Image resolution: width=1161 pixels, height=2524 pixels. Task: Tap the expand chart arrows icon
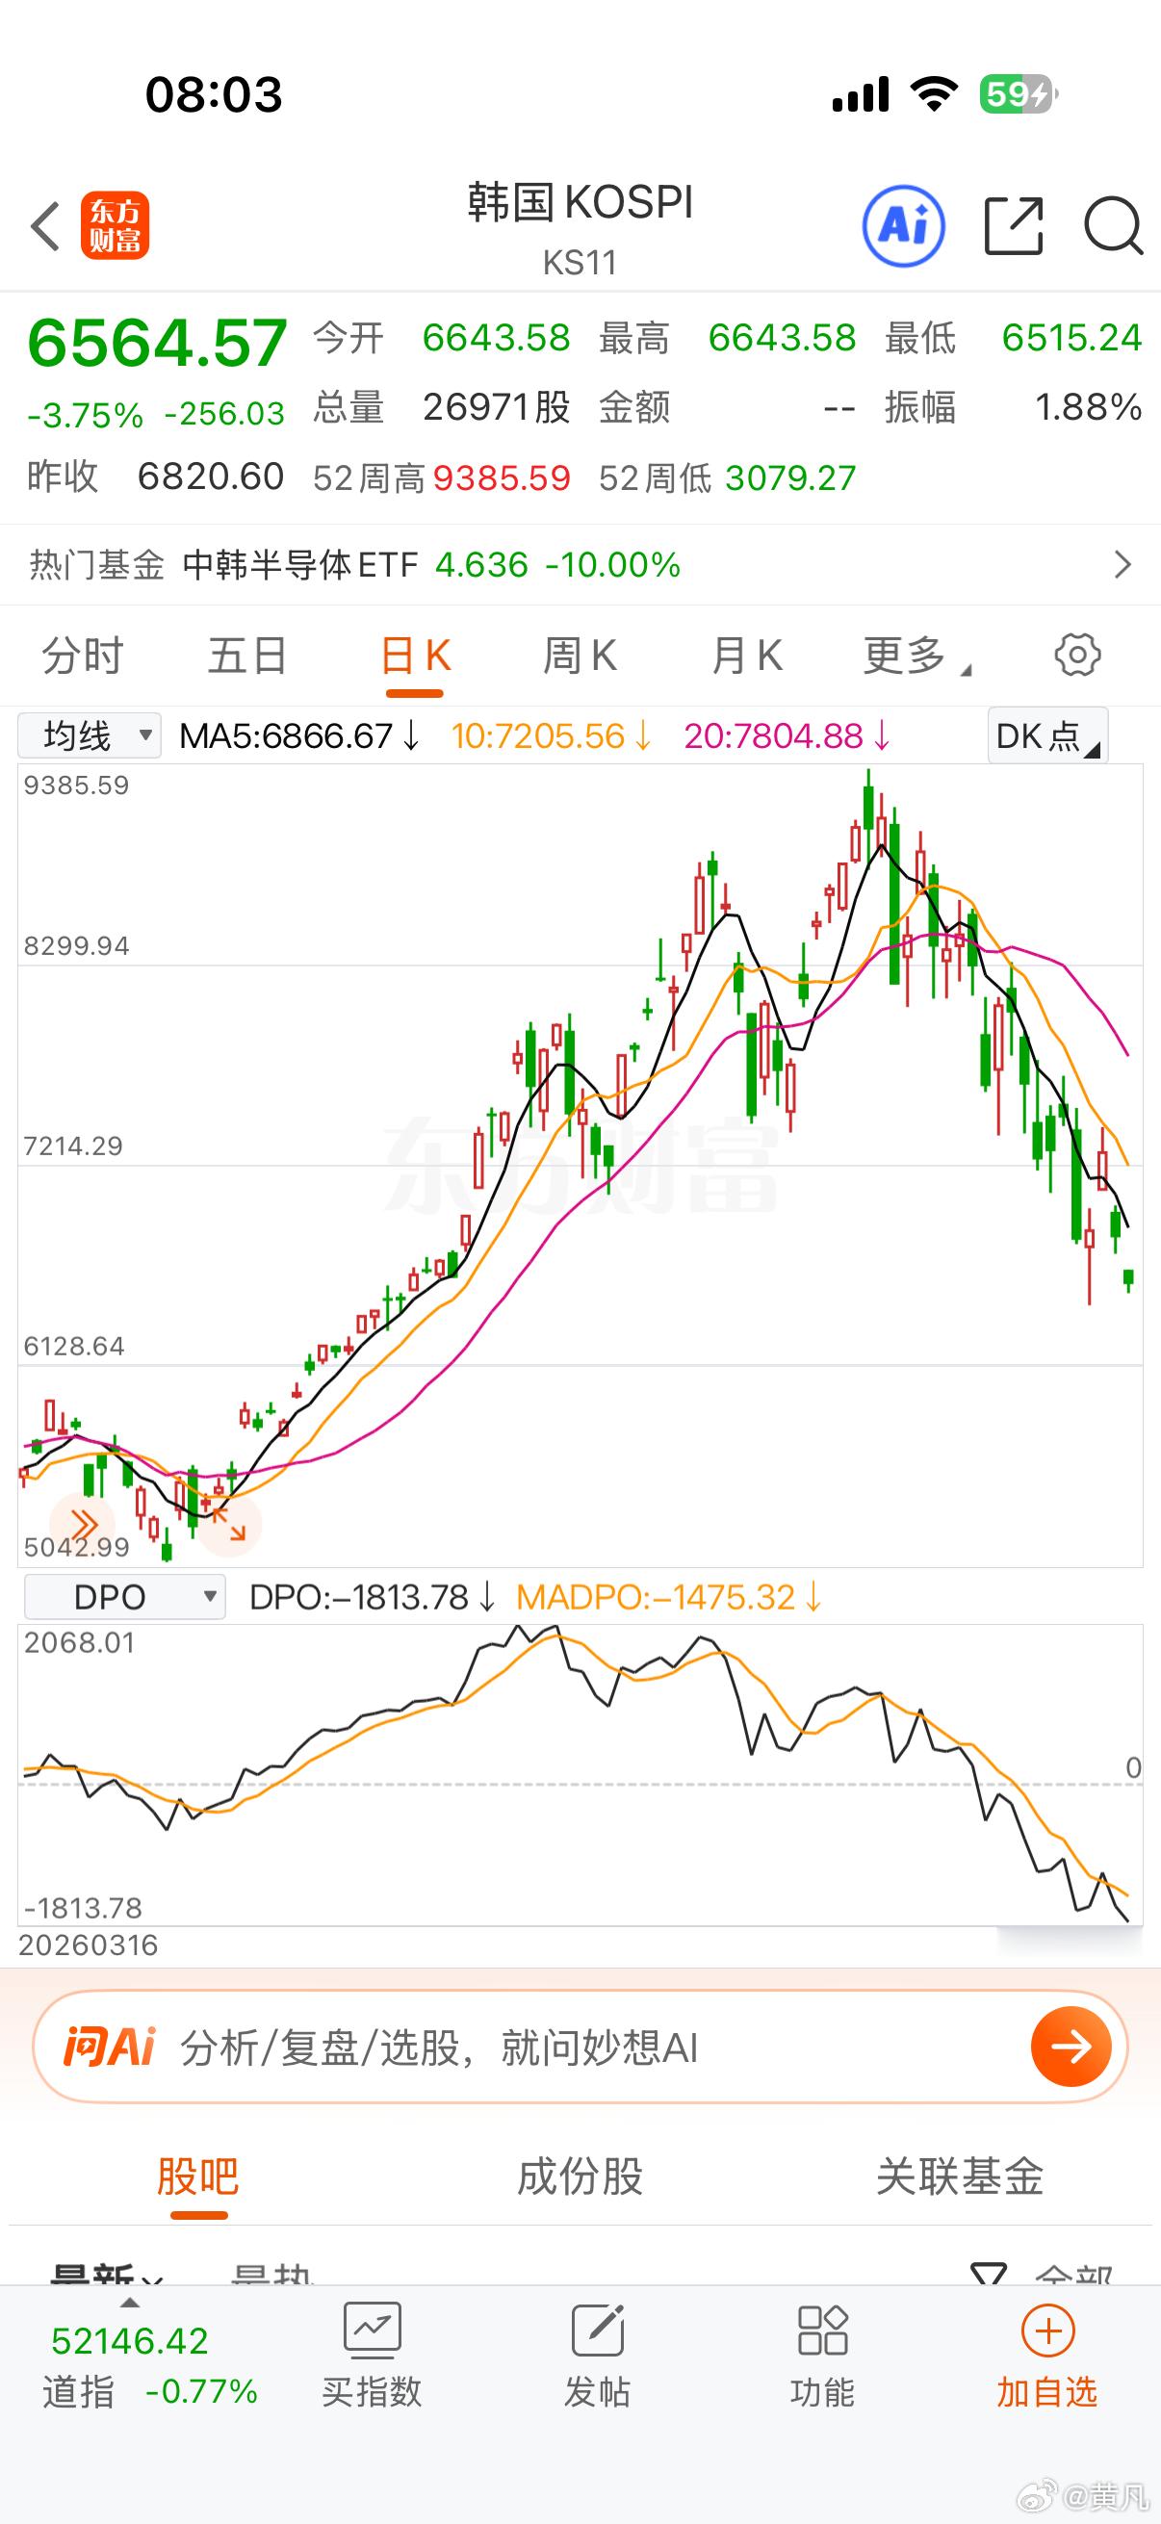(x=229, y=1526)
